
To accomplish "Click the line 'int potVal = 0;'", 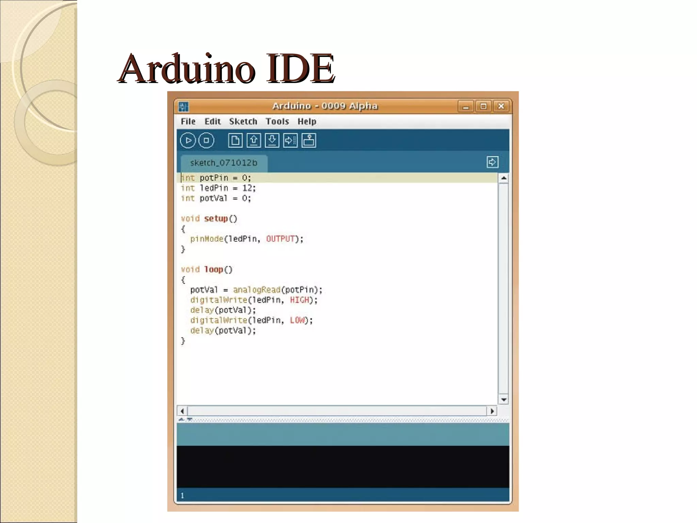I will click(216, 198).
